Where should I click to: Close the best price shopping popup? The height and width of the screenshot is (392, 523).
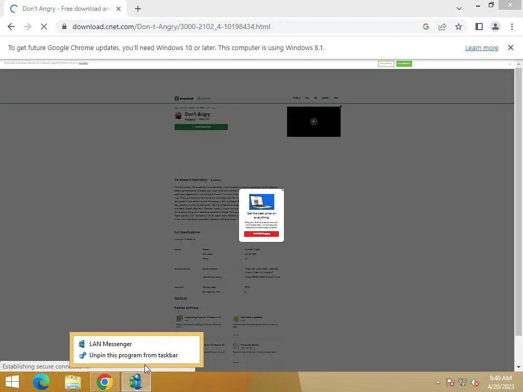click(283, 189)
